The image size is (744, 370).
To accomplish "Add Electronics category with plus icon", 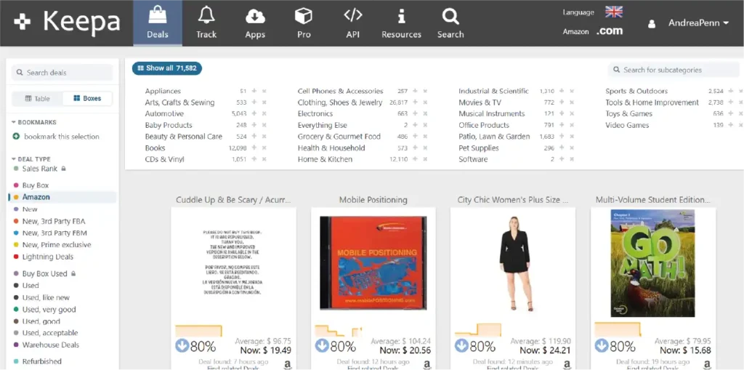I will (x=415, y=114).
